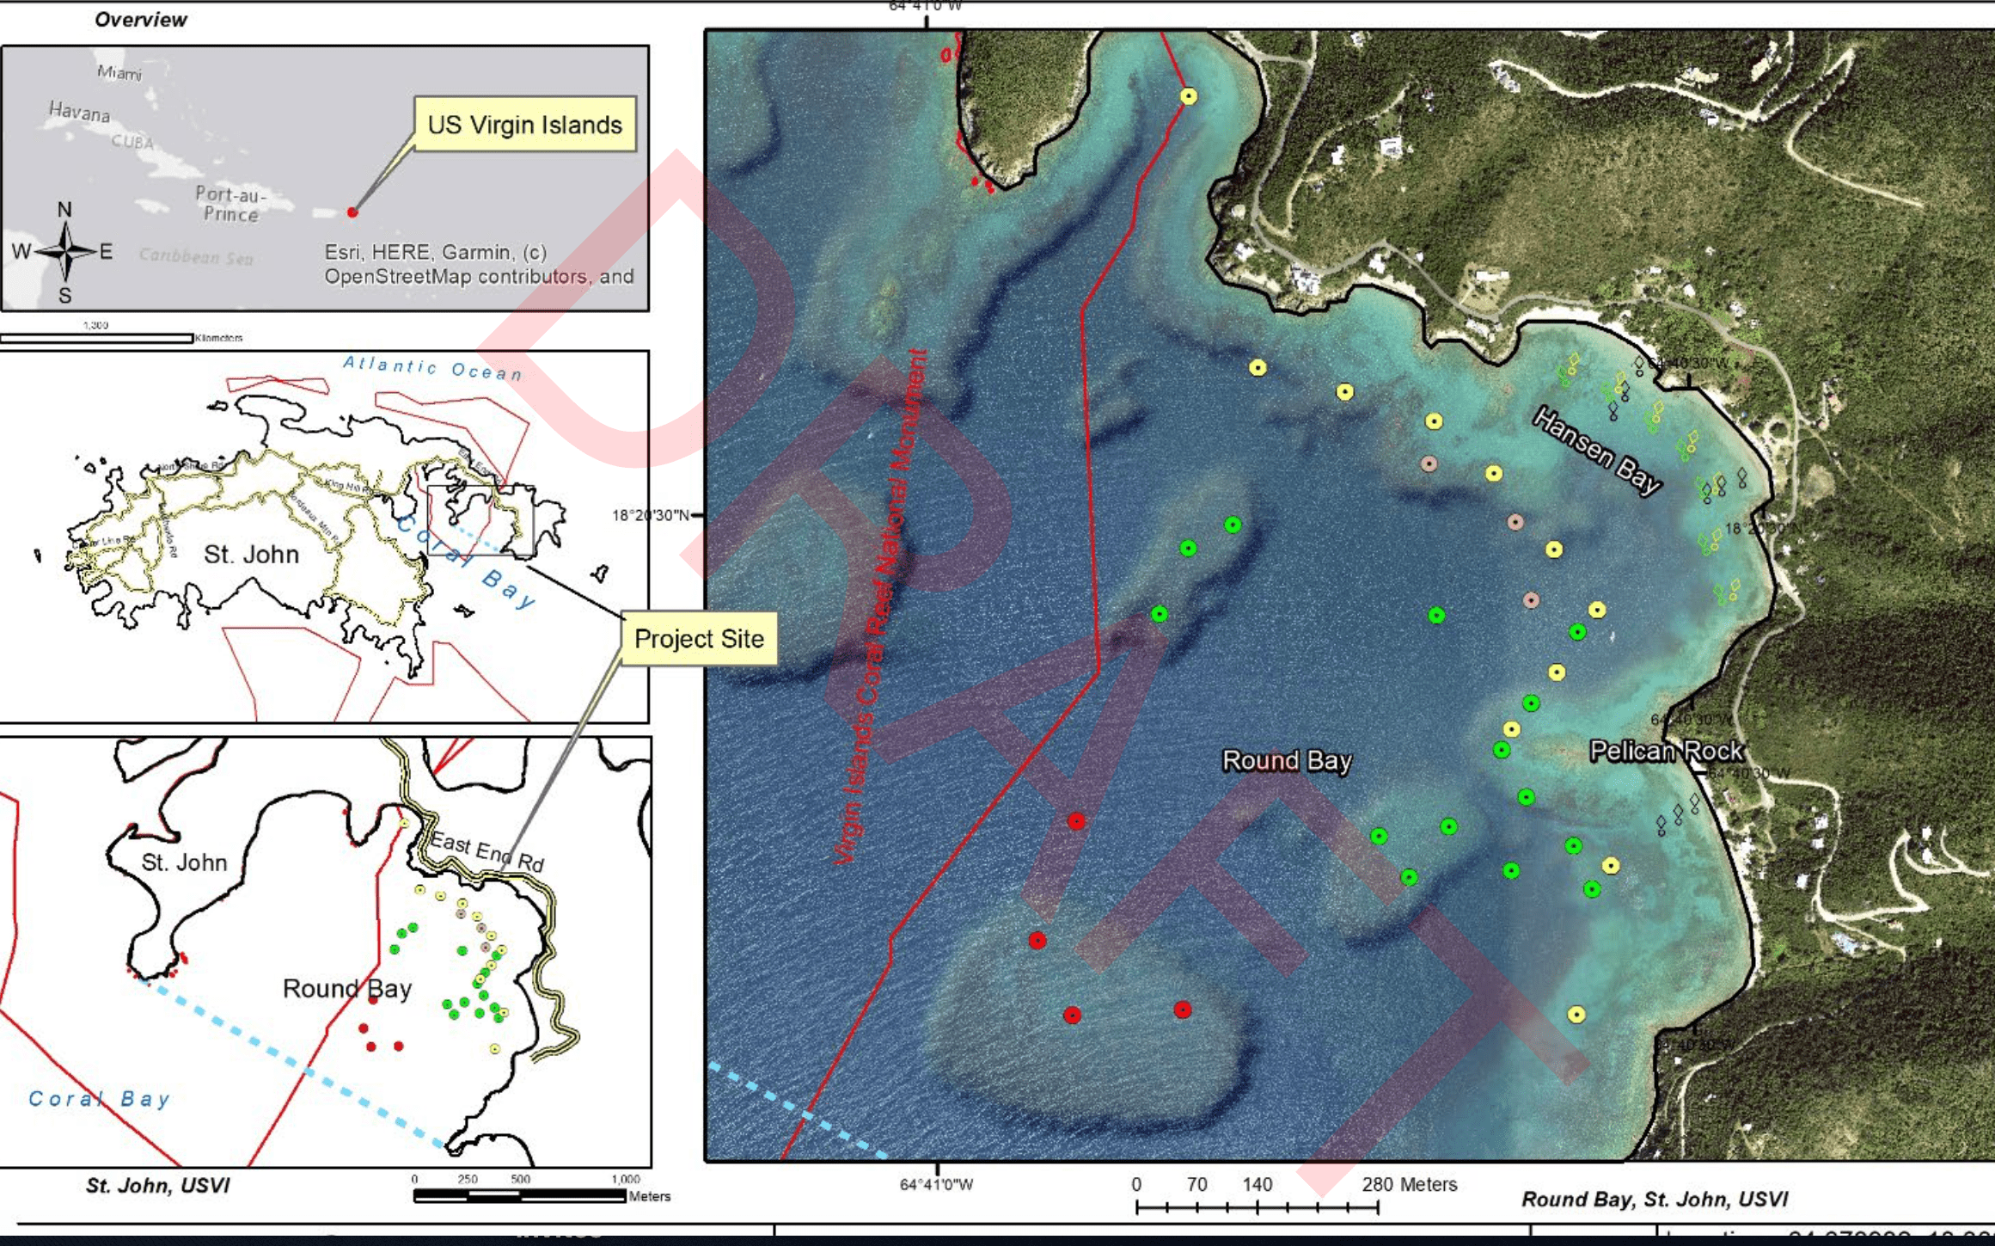Click the St. John, USVI caption

pyautogui.click(x=157, y=1186)
